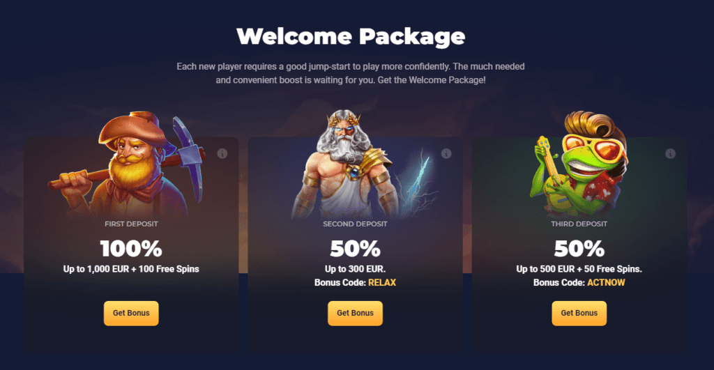
Task: Click the THIRD DEPOSIT label
Action: point(579,224)
